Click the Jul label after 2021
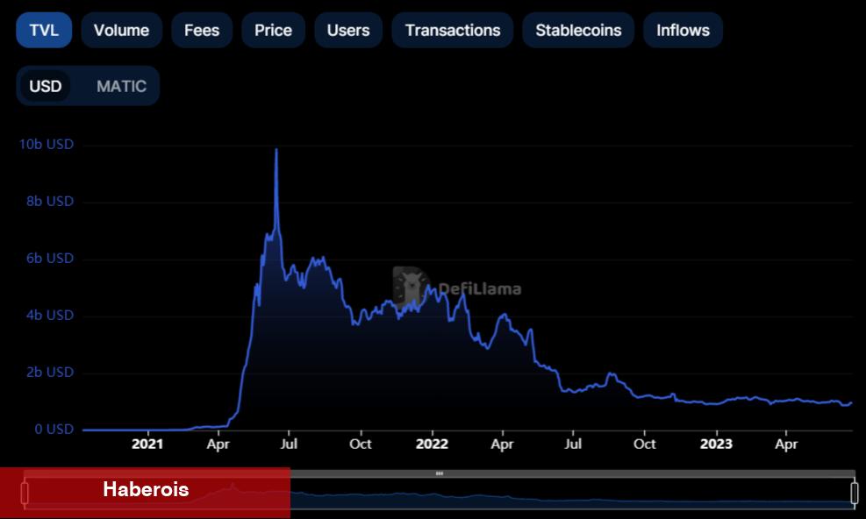 point(289,444)
